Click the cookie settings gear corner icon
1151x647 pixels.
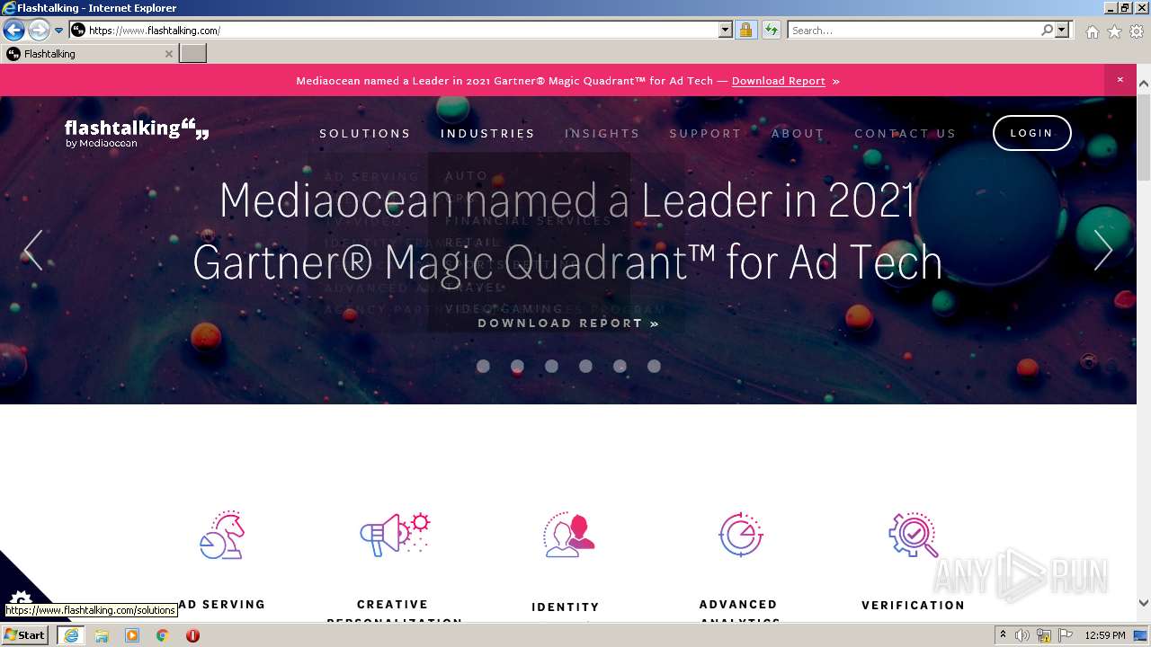[20, 598]
